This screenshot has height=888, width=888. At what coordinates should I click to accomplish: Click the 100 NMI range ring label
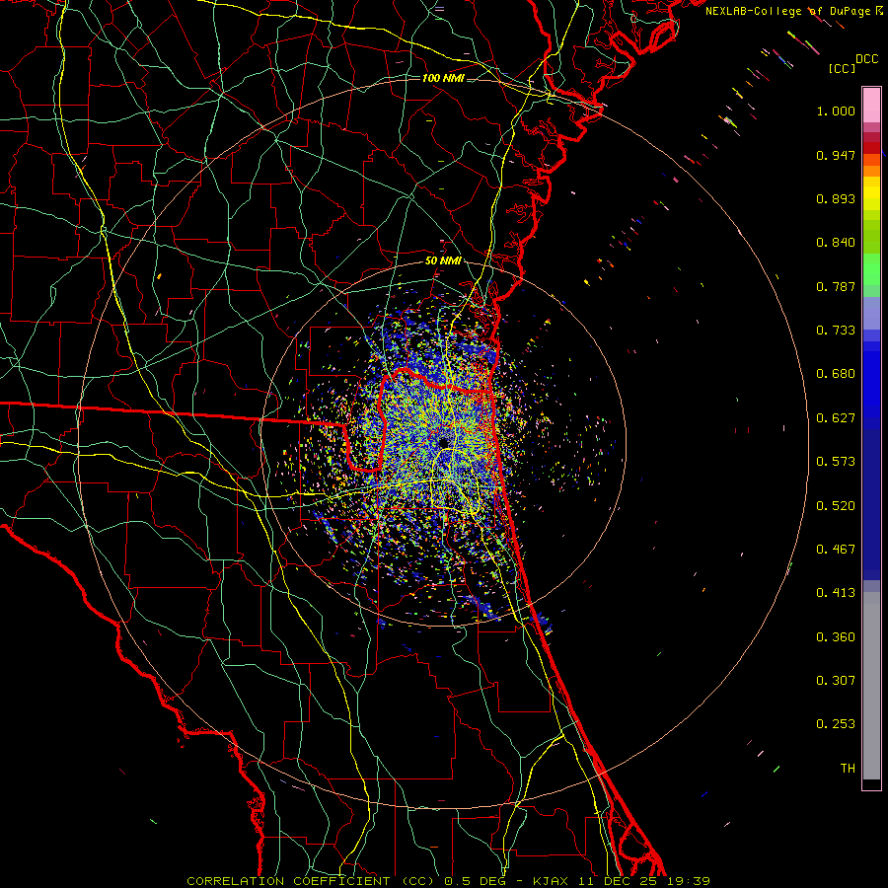[x=443, y=78]
